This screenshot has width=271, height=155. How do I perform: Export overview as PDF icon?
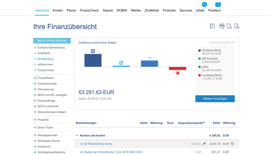[229, 26]
